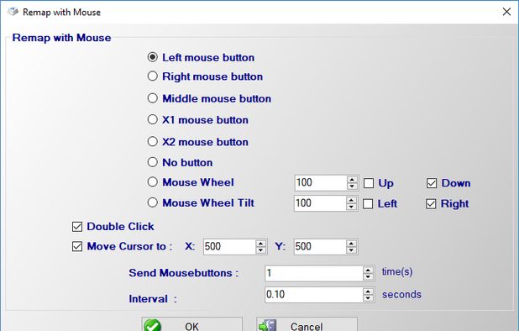Click into the Mouse Wheel Tilt amount field

[321, 203]
